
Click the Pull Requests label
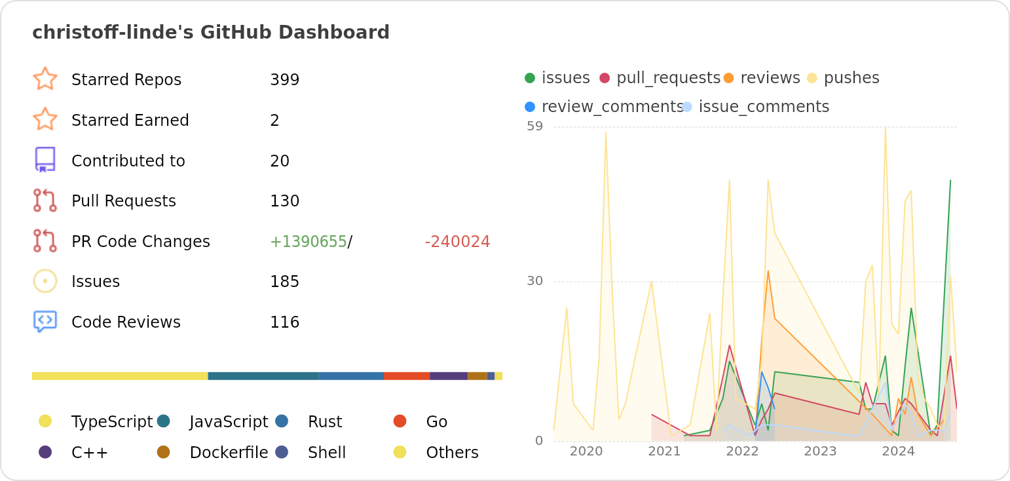124,201
